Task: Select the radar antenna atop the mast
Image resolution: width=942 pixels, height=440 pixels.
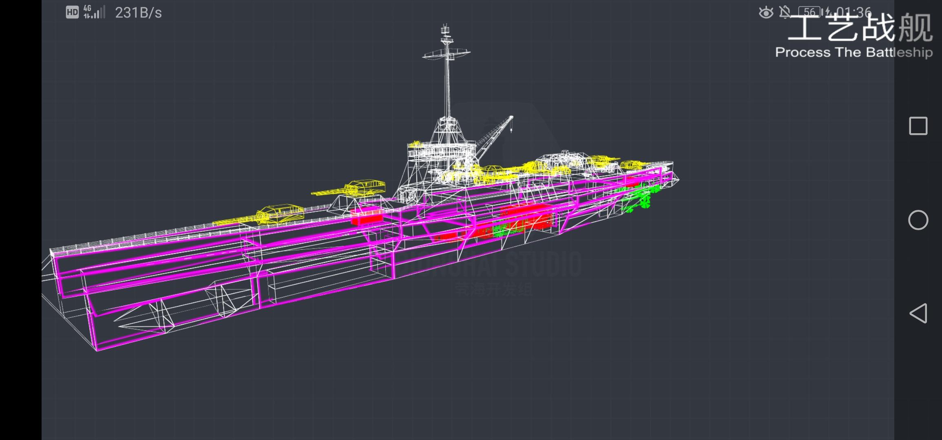Action: coord(446,53)
